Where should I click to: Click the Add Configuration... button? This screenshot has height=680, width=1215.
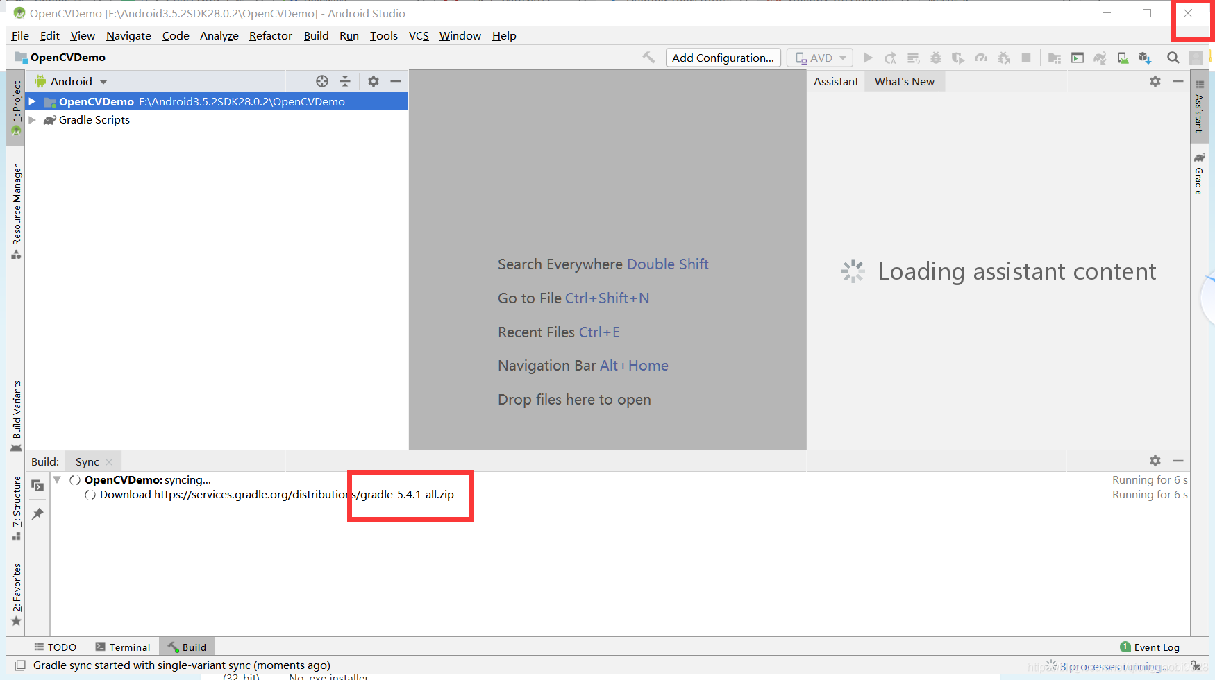[x=723, y=58]
